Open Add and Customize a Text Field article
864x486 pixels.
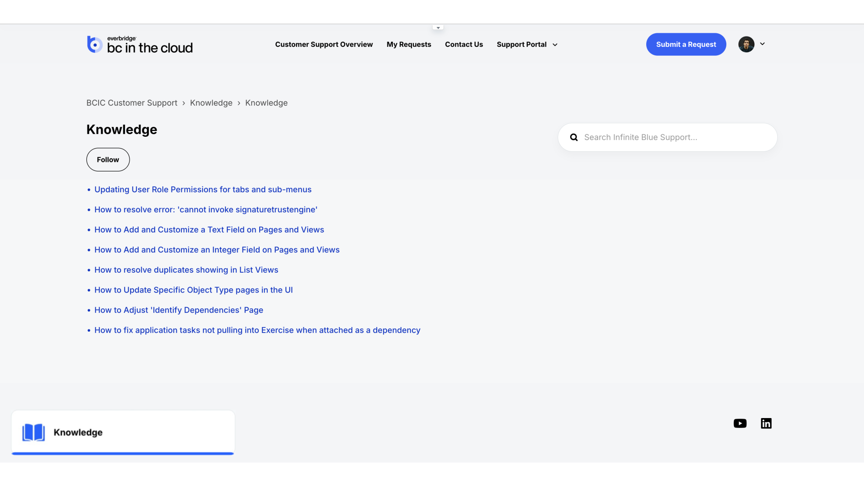(x=209, y=230)
